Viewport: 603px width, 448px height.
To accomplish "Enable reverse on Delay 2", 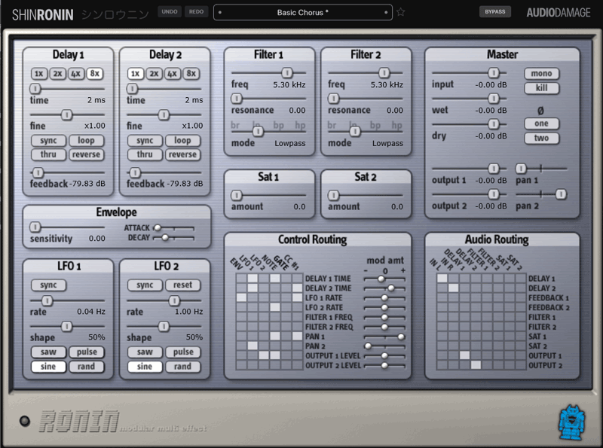I will (182, 154).
